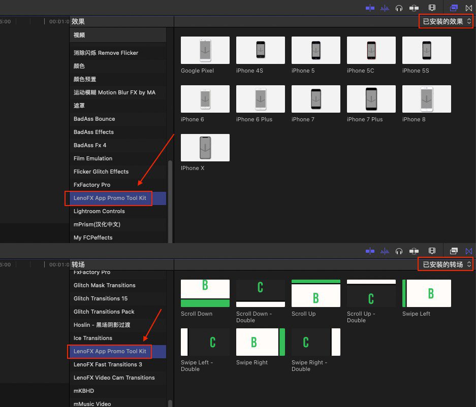Select the iPhone 5C effect thumbnail
Screen dimensions: 476x407
[x=371, y=50]
